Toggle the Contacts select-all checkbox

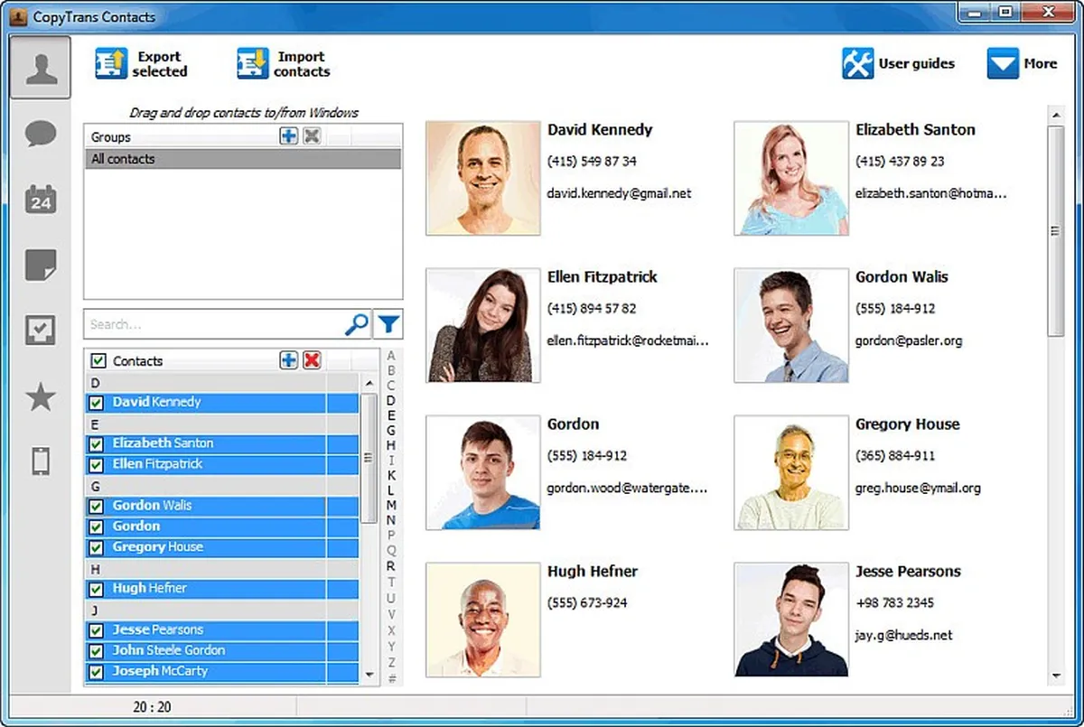coord(98,360)
